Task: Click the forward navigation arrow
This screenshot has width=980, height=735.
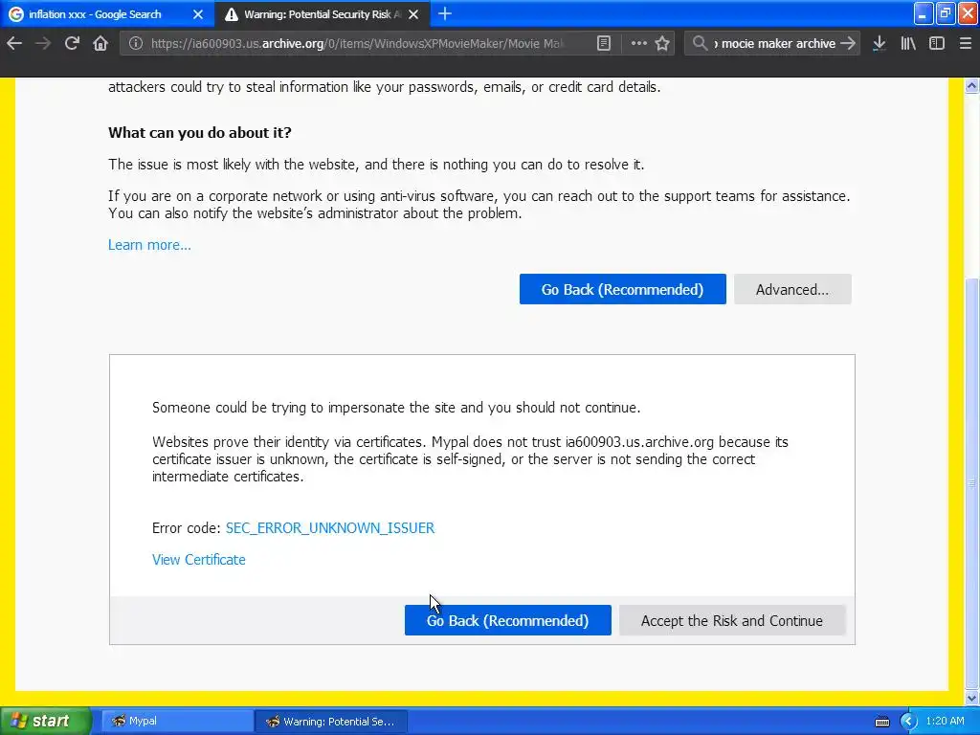Action: point(42,43)
